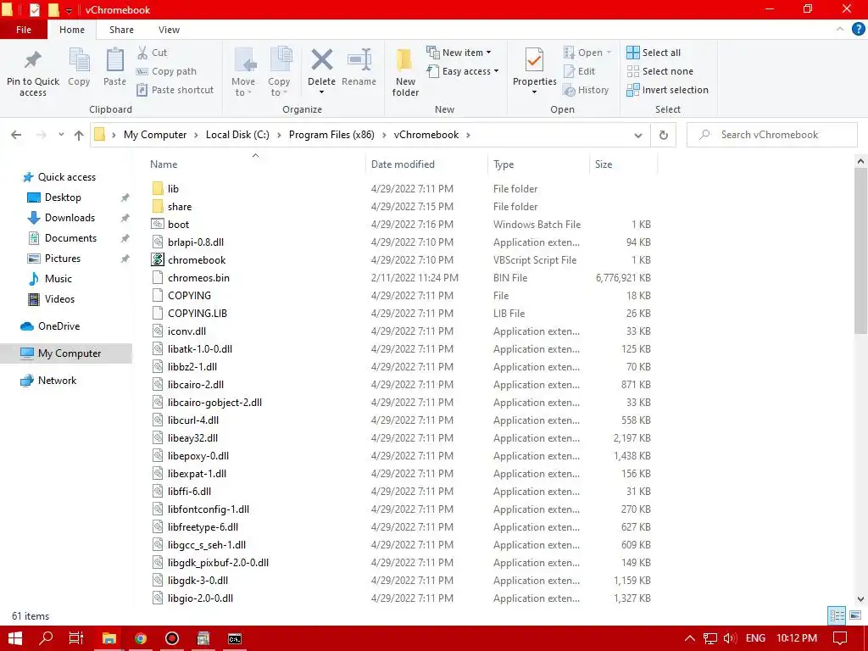Switch to the Home ribbon tab

[72, 30]
